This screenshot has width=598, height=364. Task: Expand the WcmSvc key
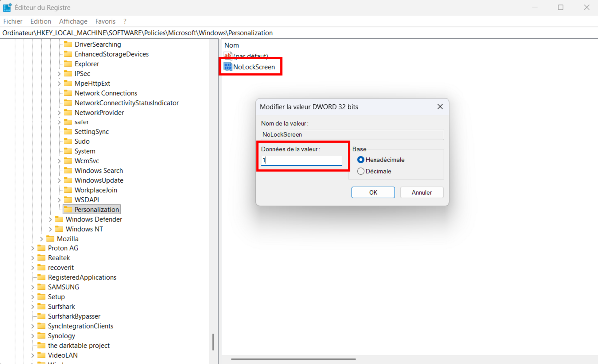click(59, 161)
